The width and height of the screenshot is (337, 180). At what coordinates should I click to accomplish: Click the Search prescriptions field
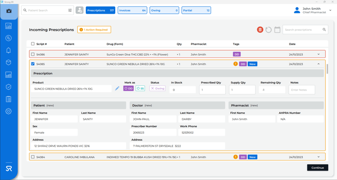tap(306, 30)
